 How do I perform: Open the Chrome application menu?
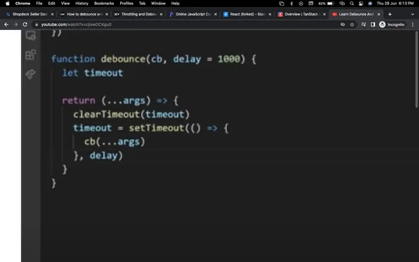pyautogui.click(x=23, y=3)
